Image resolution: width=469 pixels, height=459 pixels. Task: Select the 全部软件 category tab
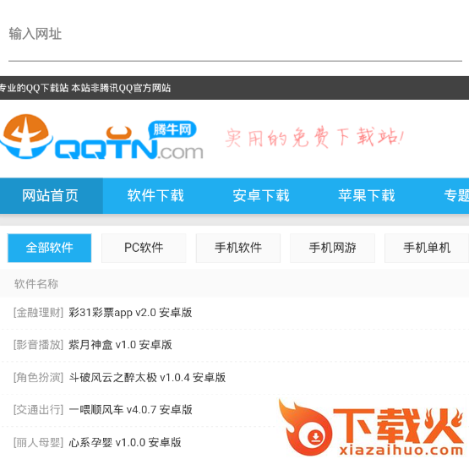[49, 248]
